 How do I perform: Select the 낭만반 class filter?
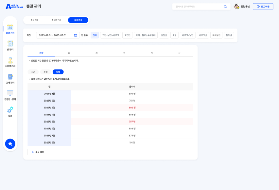click(x=164, y=35)
